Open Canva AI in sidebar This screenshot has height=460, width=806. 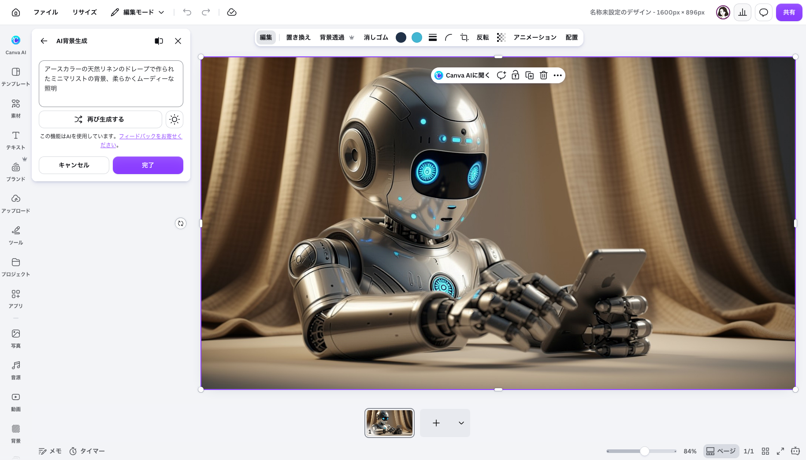click(x=16, y=45)
